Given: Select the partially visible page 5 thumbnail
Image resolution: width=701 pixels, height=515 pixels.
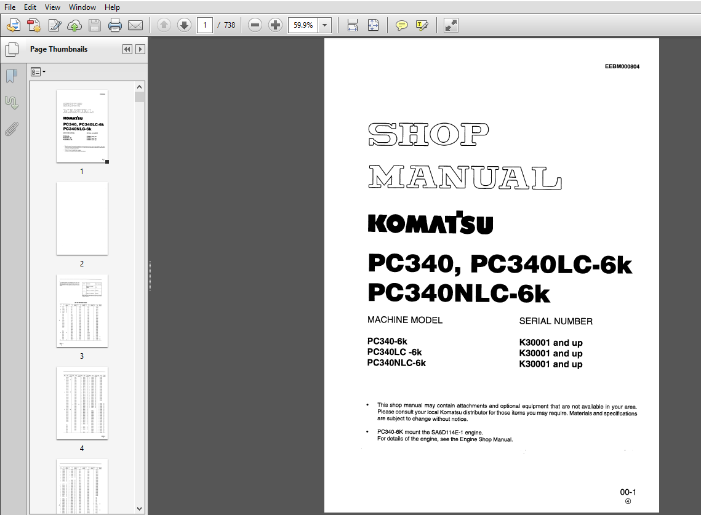Looking at the screenshot, I should (82, 486).
